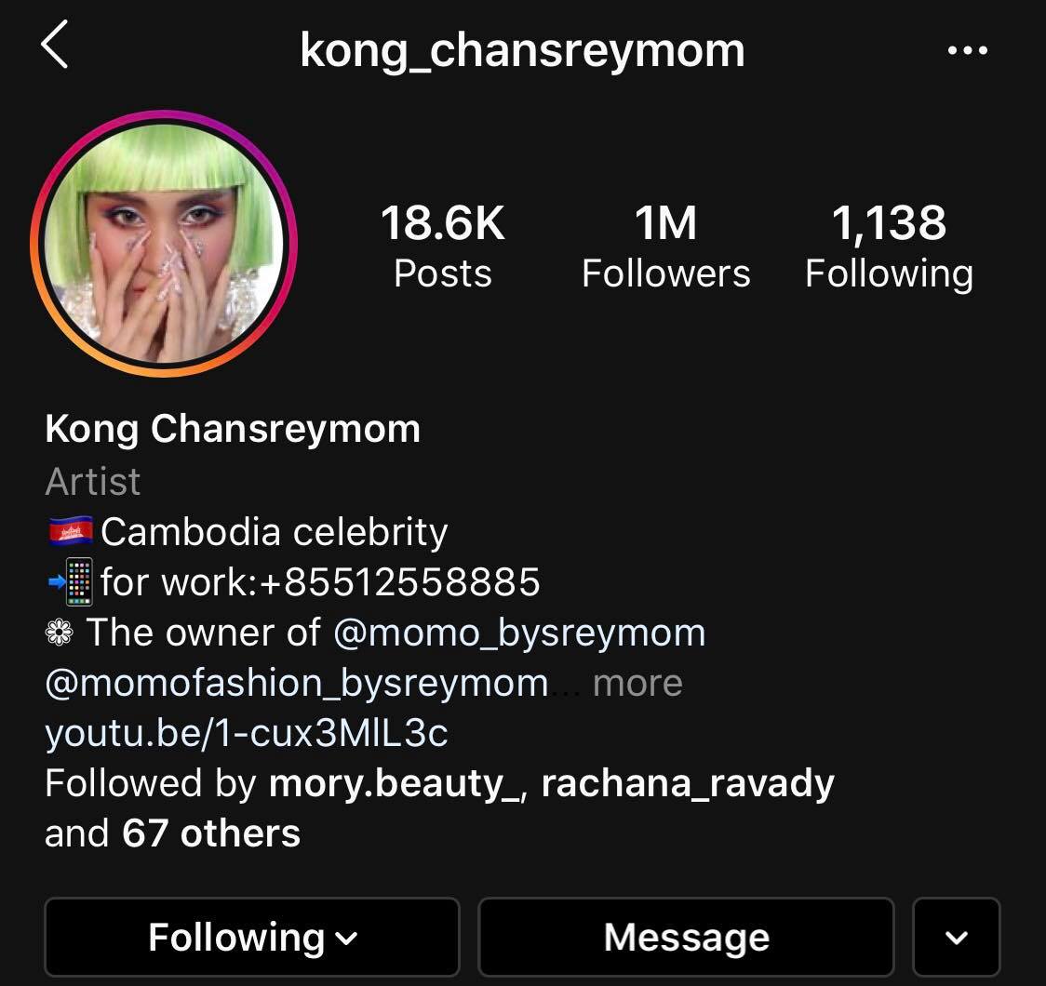
Task: Open the 18.6K Posts count
Action: tap(442, 246)
